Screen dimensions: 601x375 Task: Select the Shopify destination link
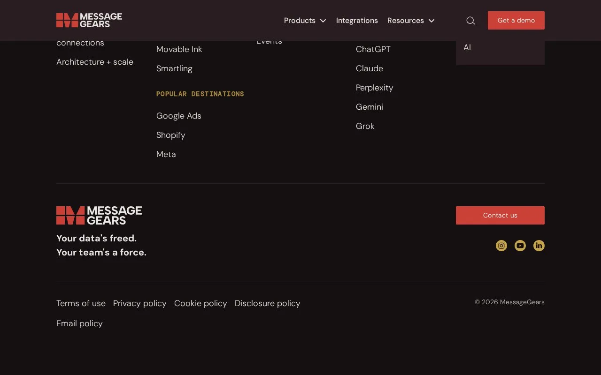click(171, 135)
